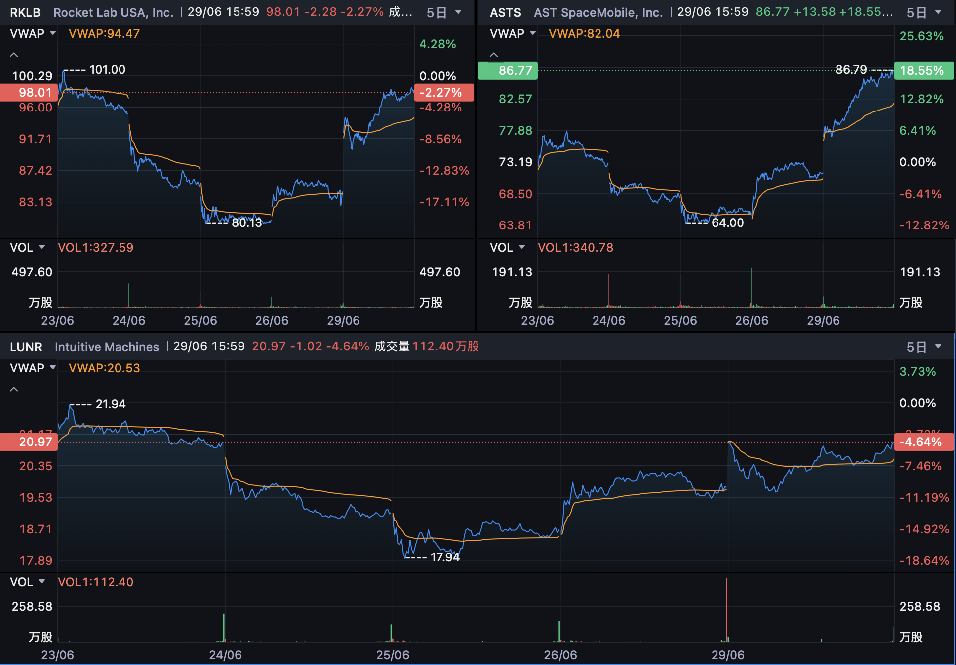Open the LUNR 5日 period dropdown
This screenshot has height=665, width=956.
click(x=924, y=347)
